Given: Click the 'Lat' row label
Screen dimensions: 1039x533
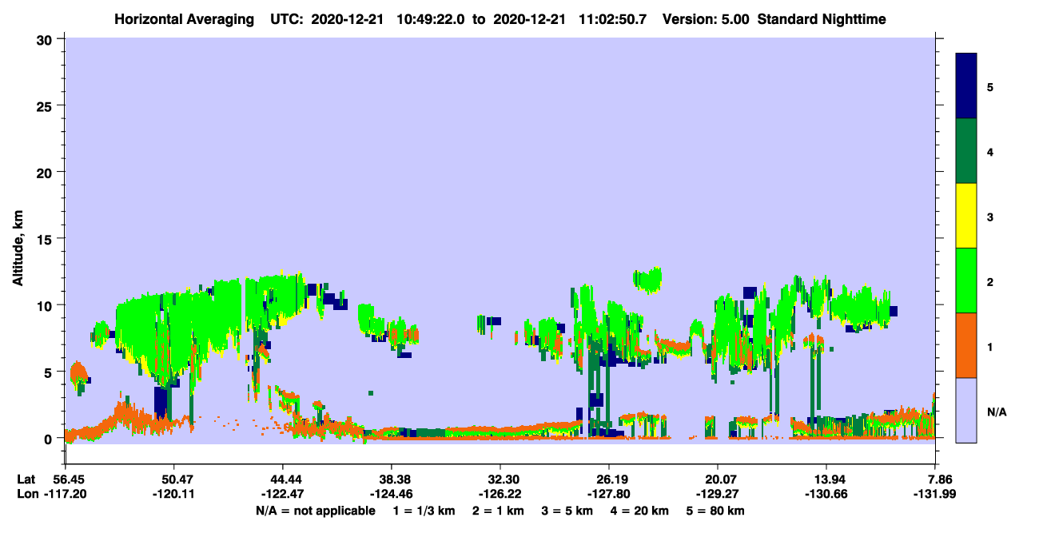Looking at the screenshot, I should click(x=26, y=479).
